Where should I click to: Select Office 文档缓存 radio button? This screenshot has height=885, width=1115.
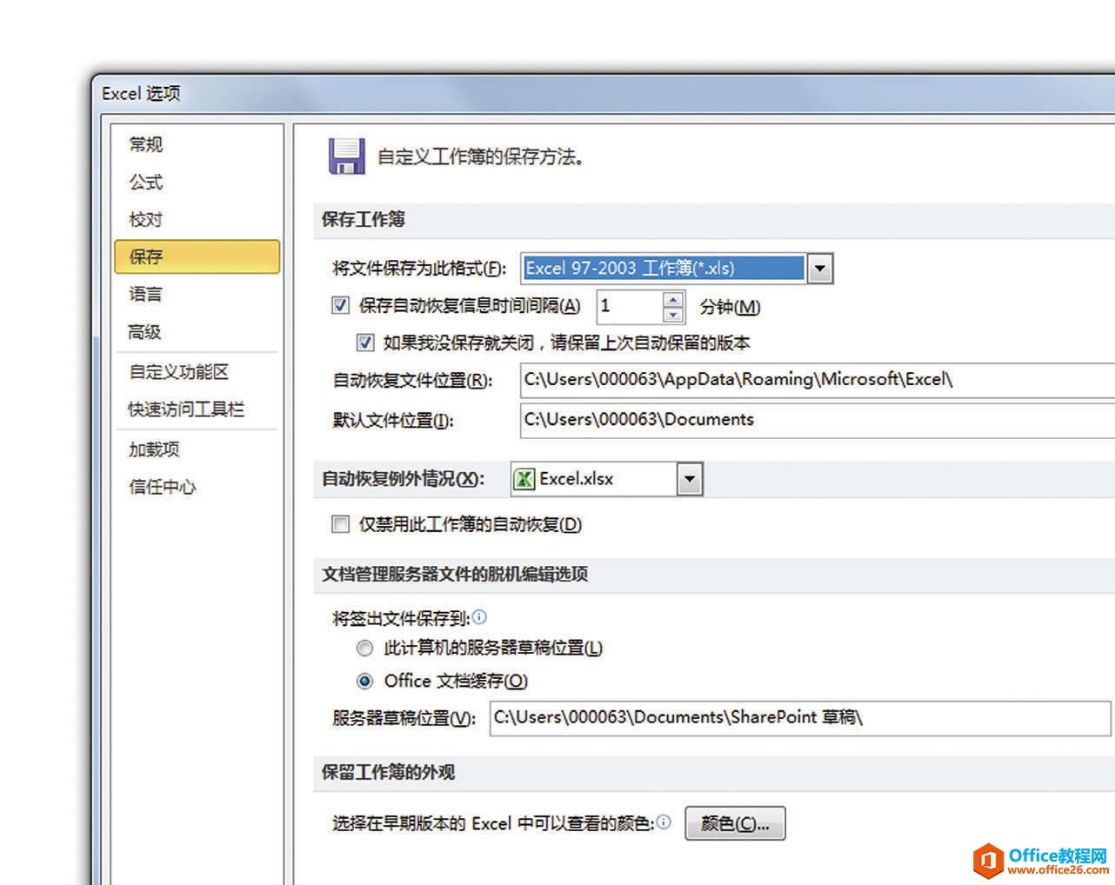365,681
